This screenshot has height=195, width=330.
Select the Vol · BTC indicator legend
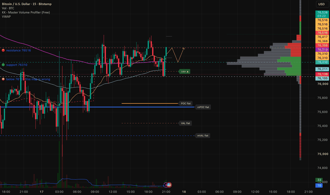[x=8, y=8]
